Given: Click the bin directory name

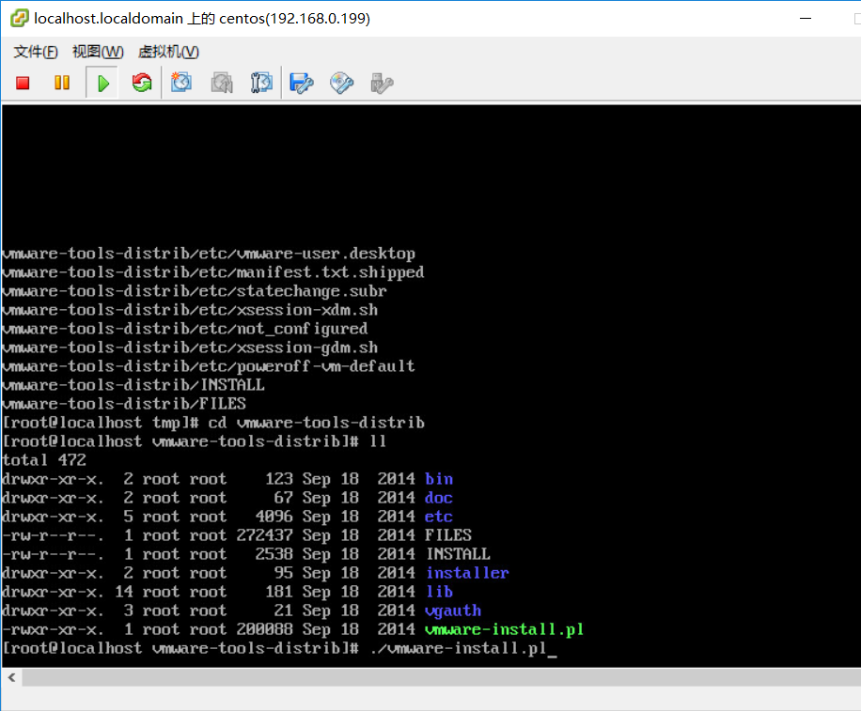Looking at the screenshot, I should (x=439, y=478).
